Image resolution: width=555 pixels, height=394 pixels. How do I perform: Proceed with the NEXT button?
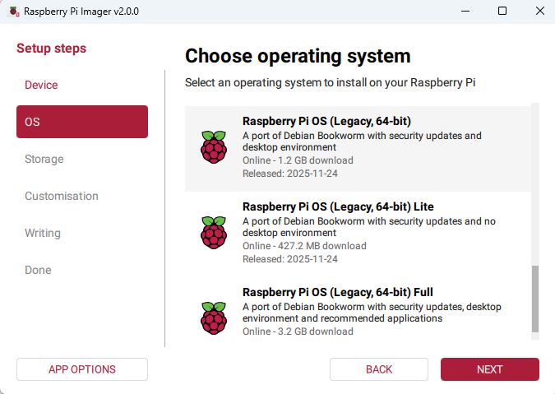point(489,369)
